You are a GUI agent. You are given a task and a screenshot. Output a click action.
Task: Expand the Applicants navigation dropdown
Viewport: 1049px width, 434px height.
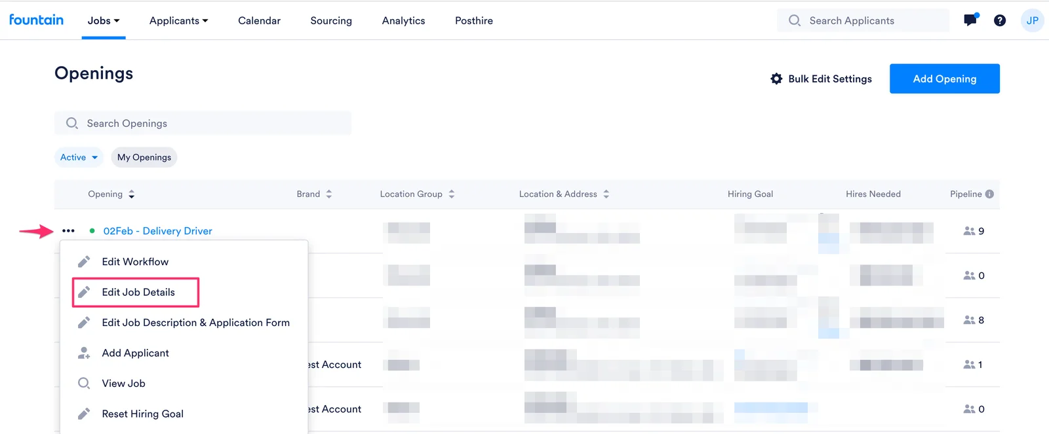(179, 20)
